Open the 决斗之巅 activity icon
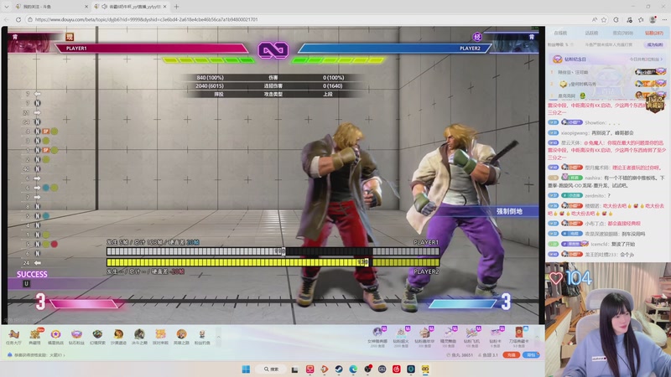 [139, 337]
